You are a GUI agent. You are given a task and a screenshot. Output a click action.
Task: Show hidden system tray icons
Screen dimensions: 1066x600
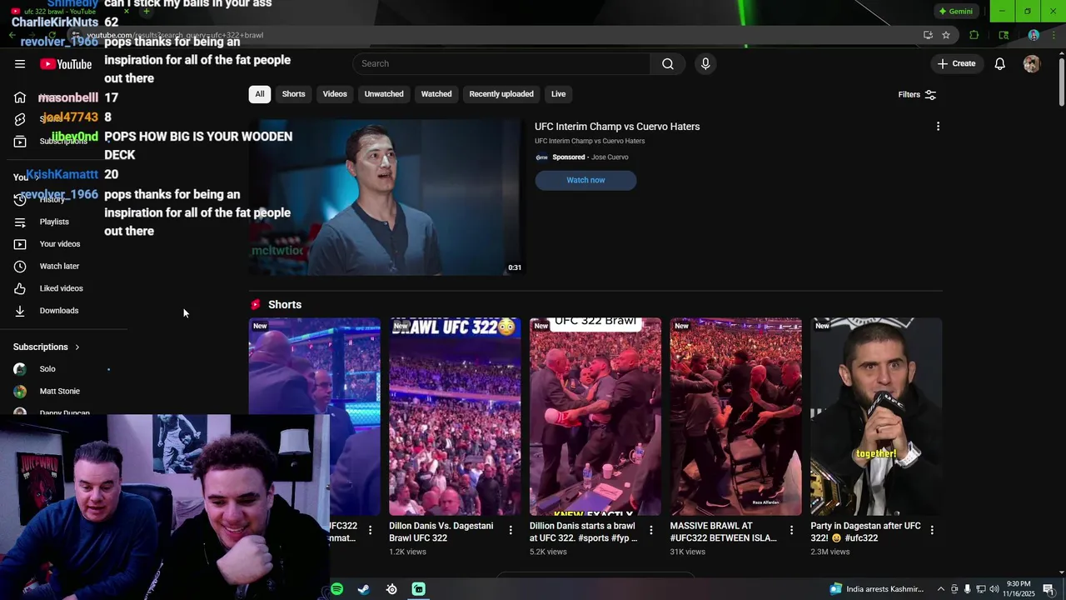click(x=941, y=589)
